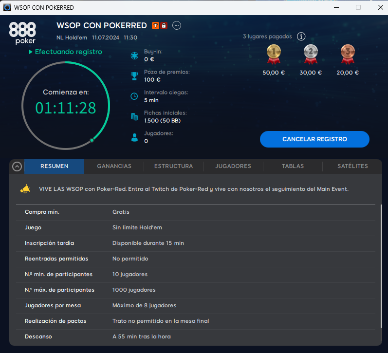Minimize the WSOP CON POKERRED window
The height and width of the screenshot is (353, 388).
click(x=336, y=7)
